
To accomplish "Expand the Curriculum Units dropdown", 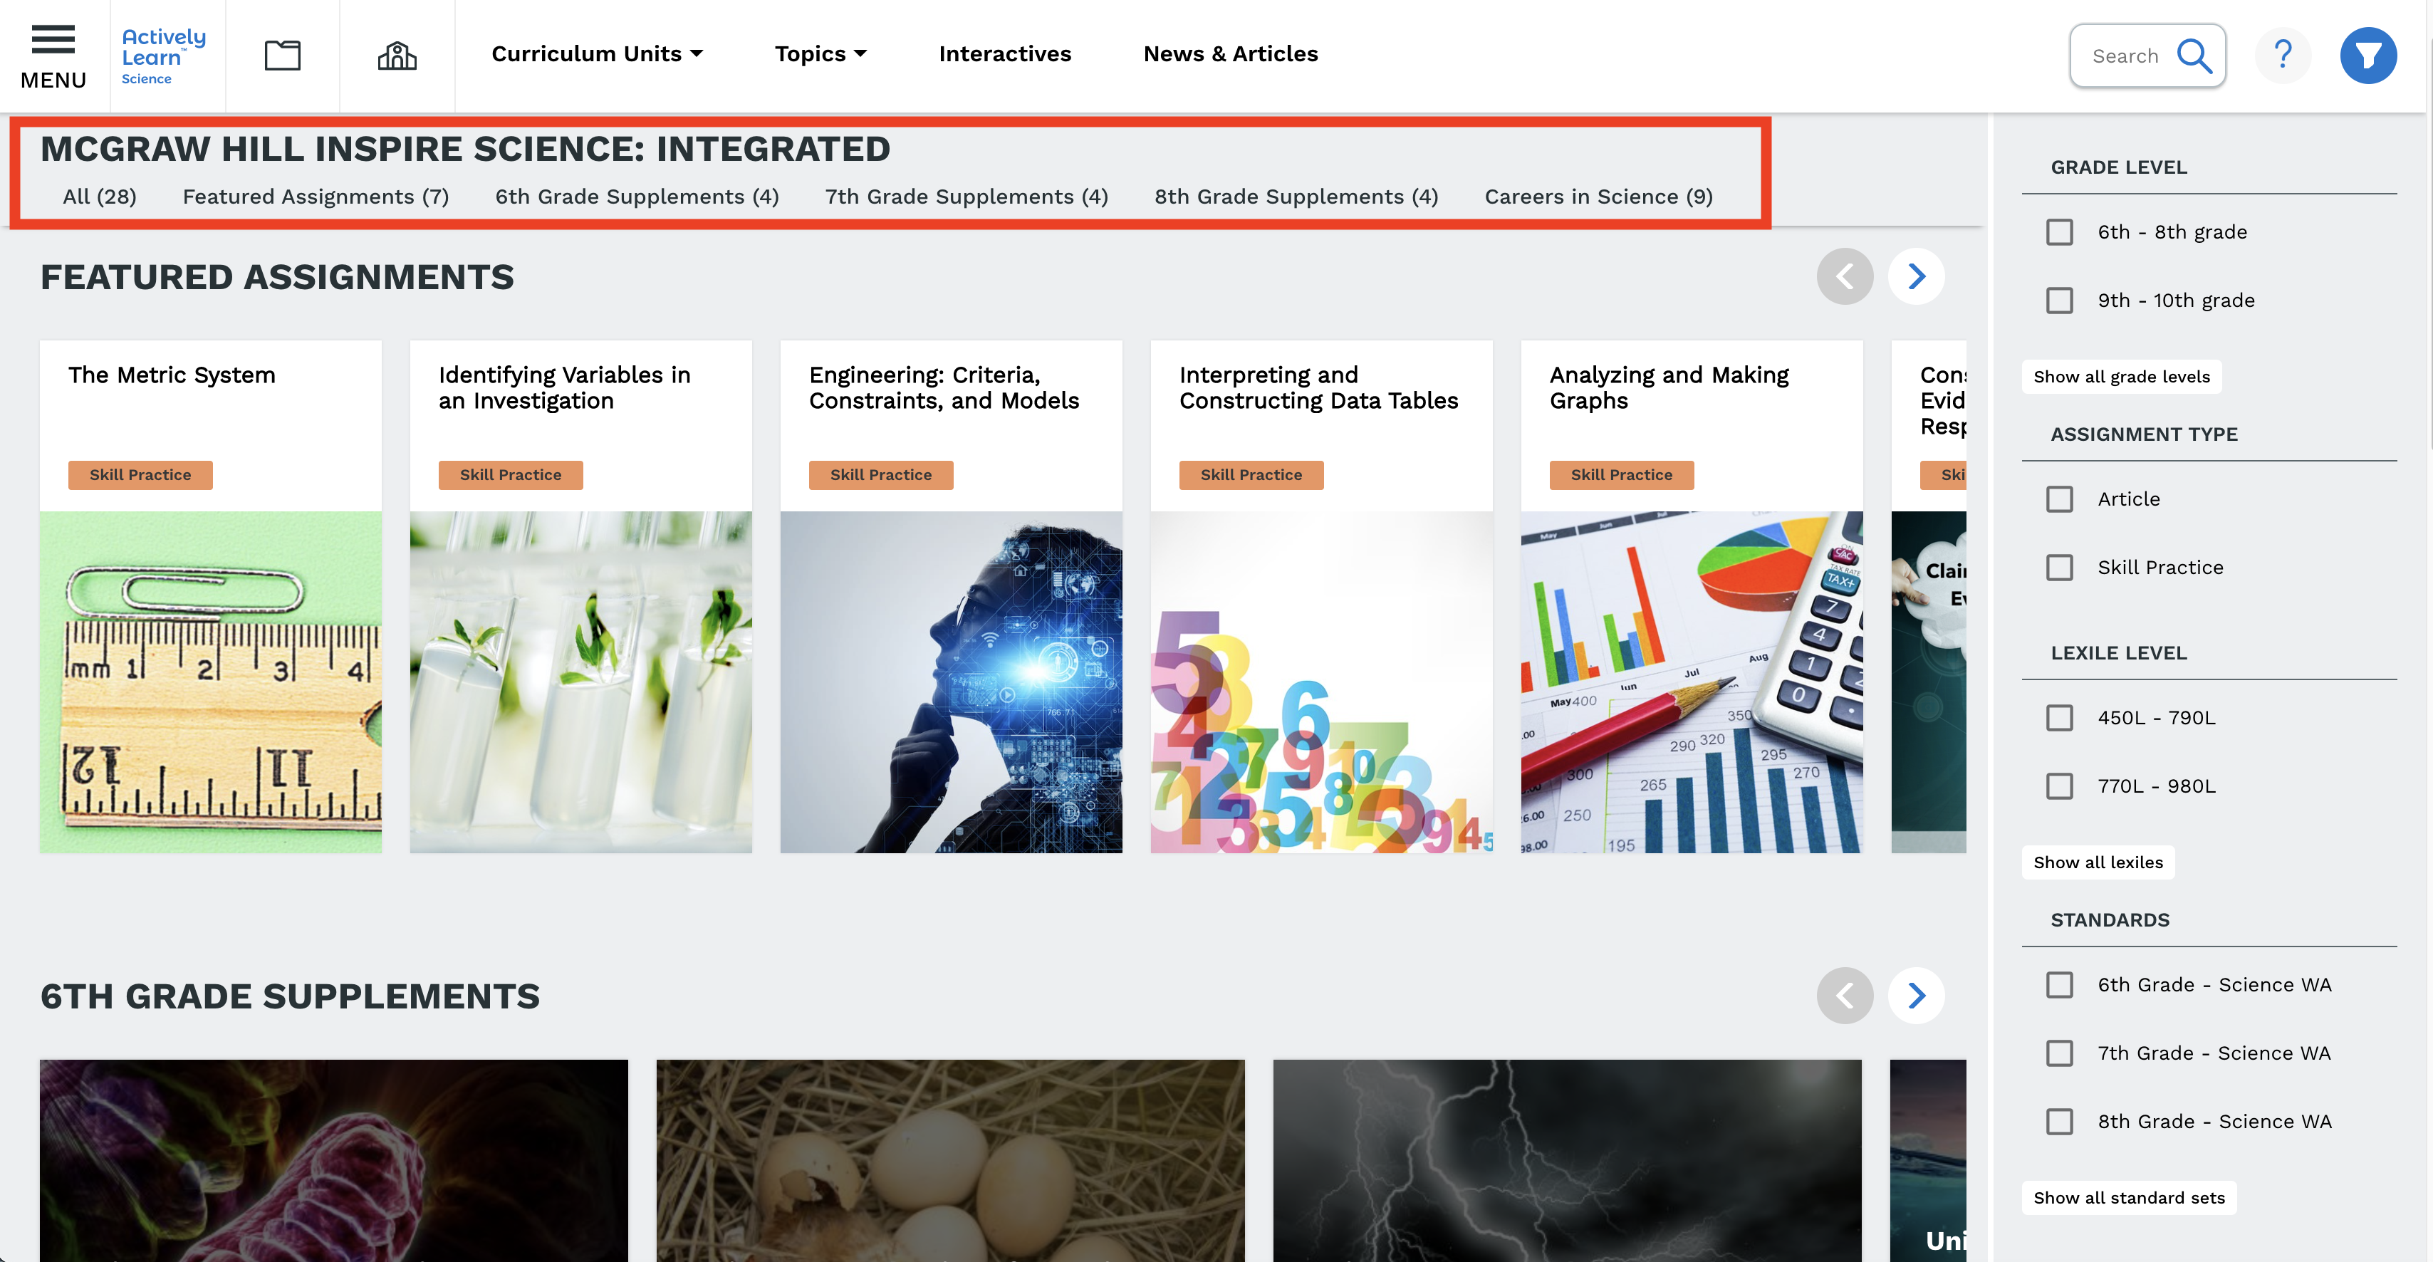I will tap(597, 54).
